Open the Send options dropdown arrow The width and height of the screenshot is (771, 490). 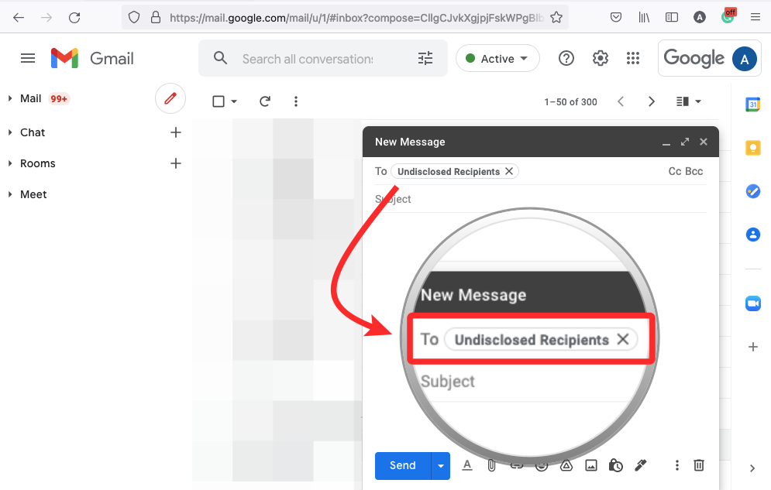[440, 465]
